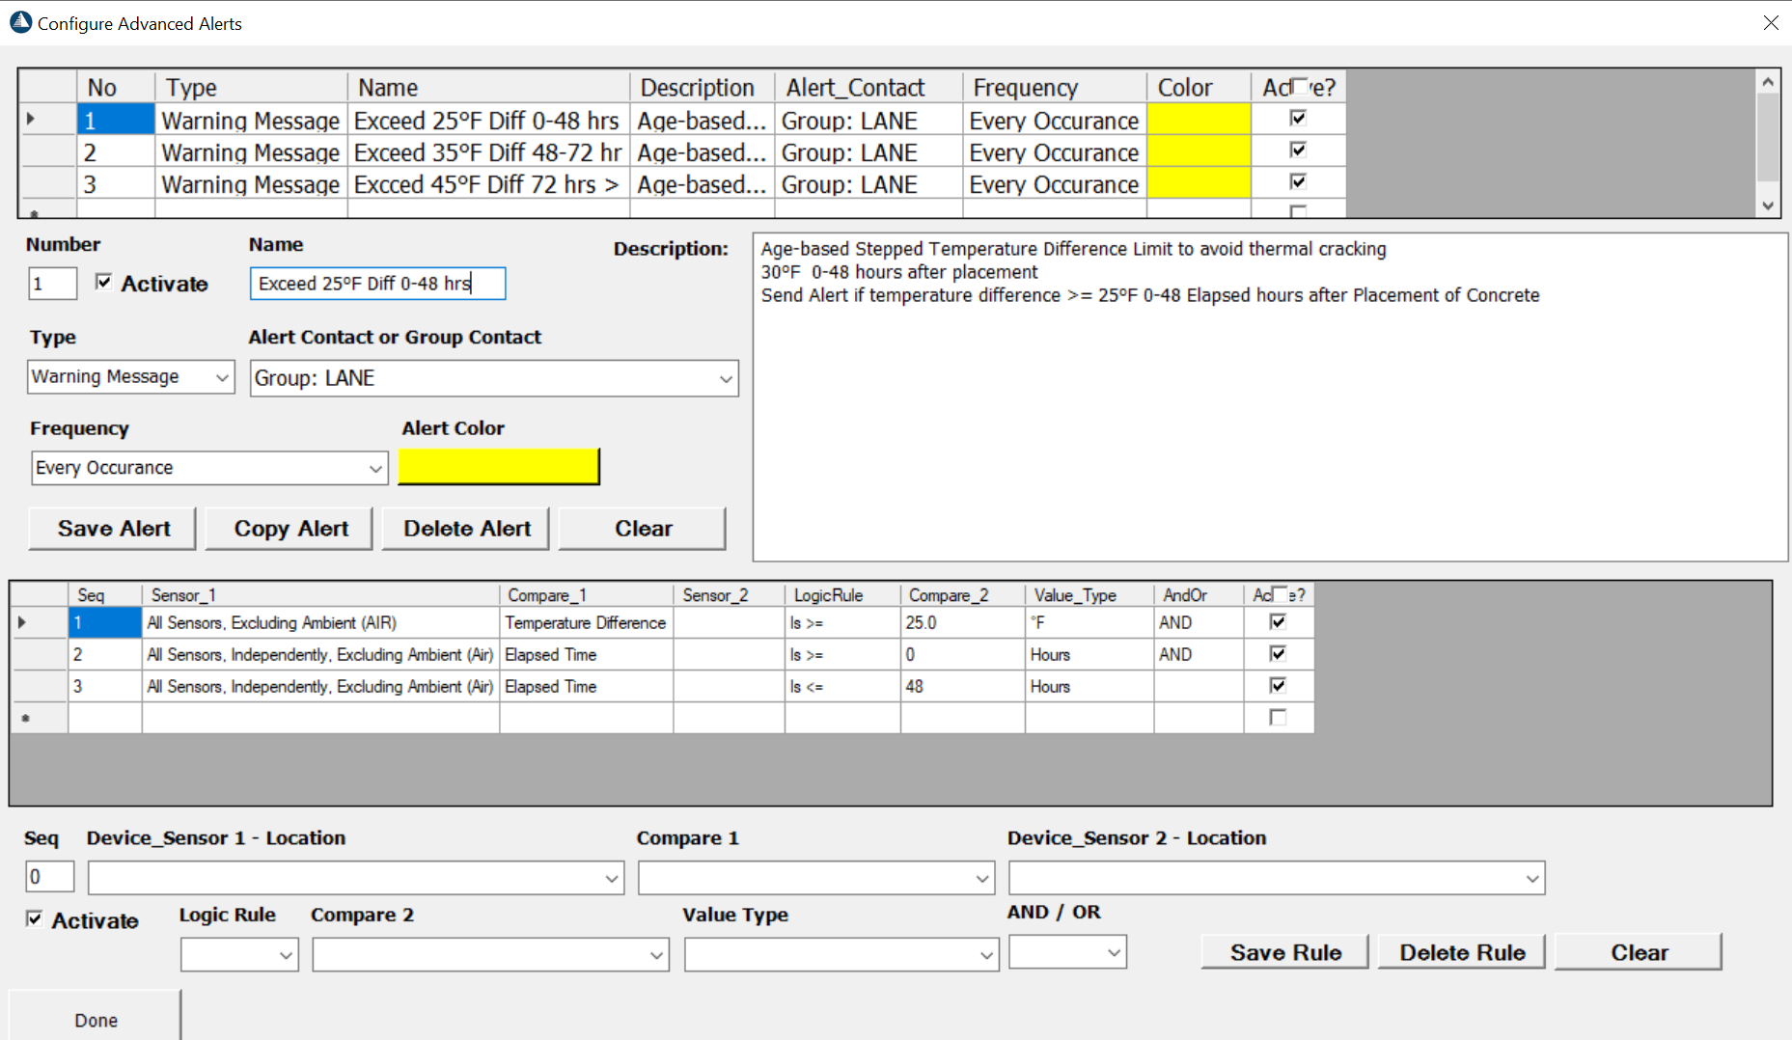The width and height of the screenshot is (1792, 1040).
Task: Click the Delete Alert button
Action: 466,529
